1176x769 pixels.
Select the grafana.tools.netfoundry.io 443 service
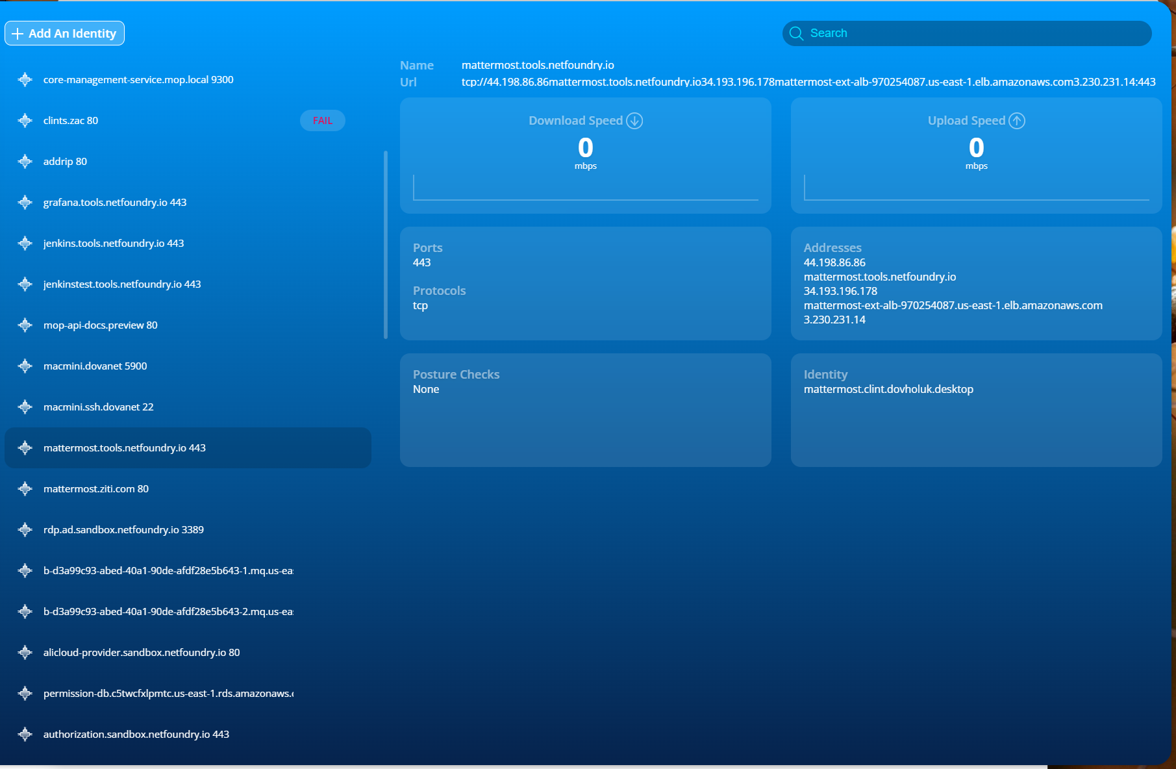115,202
